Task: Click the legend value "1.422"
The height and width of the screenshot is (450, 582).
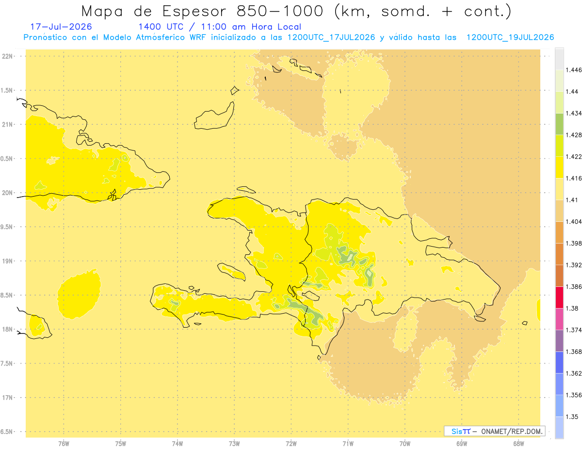Action: 574,157
